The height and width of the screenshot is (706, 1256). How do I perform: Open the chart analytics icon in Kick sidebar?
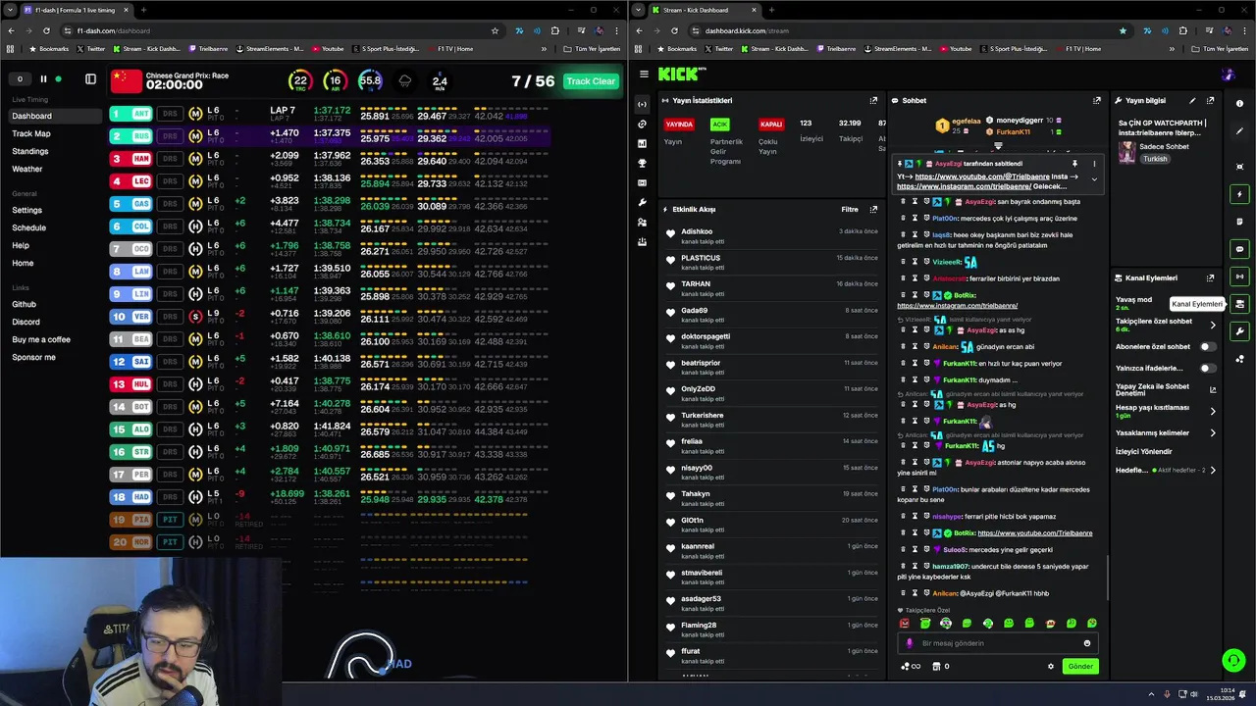point(642,143)
